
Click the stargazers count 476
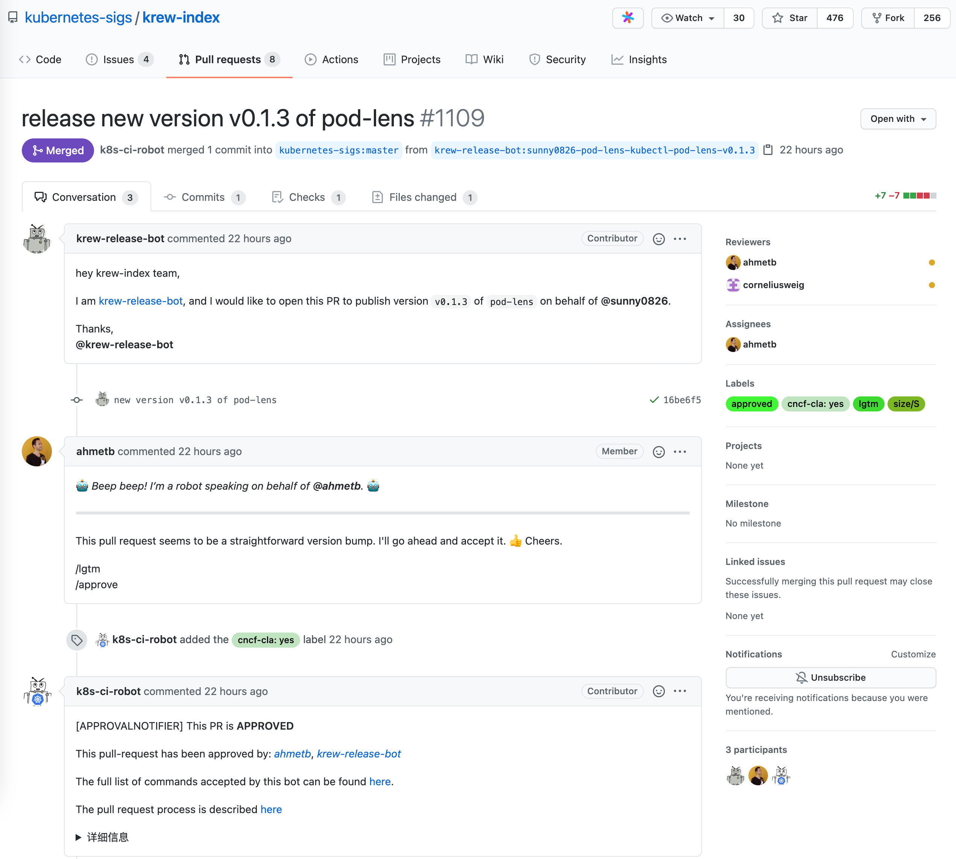(x=835, y=18)
